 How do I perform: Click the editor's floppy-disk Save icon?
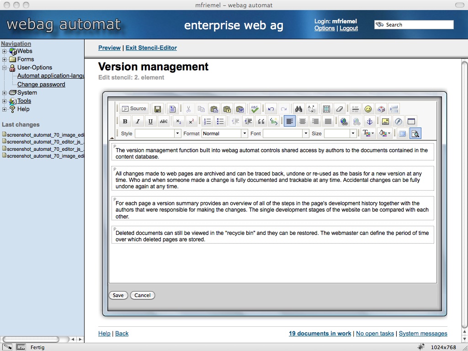(158, 109)
